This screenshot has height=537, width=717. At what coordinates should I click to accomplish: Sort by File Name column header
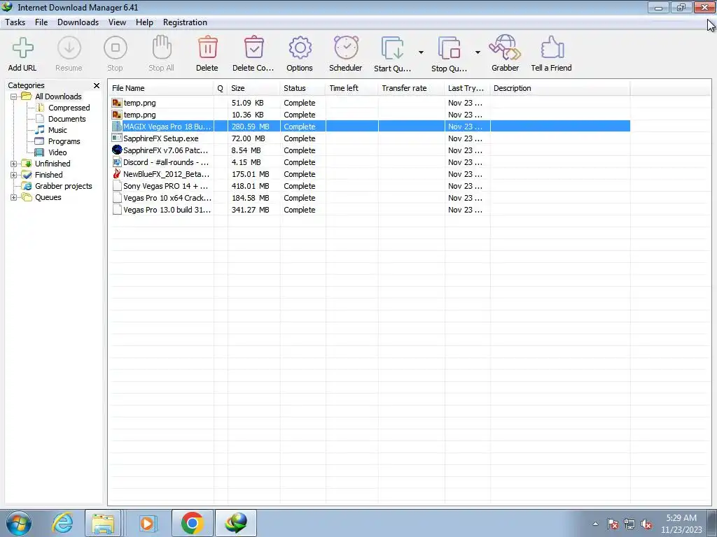pos(161,88)
